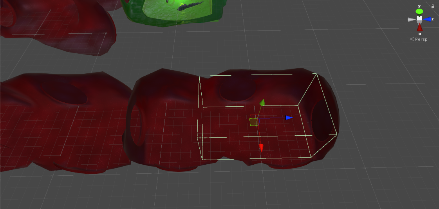
Task: Click the blue Z move arrow handle
Action: point(289,117)
